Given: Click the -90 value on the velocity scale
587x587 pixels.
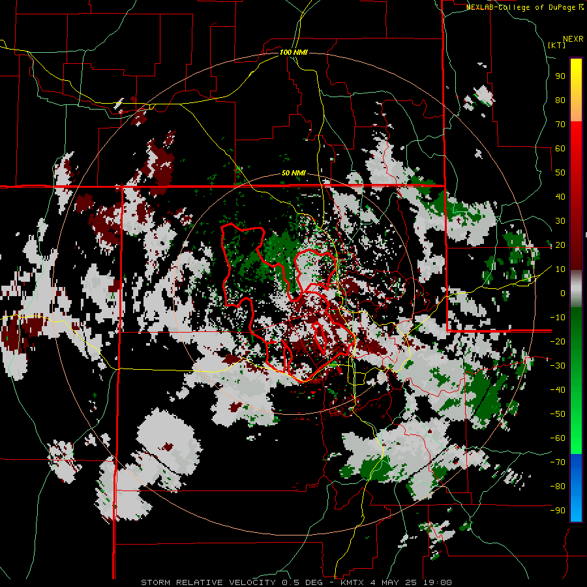Looking at the screenshot, I should (558, 511).
